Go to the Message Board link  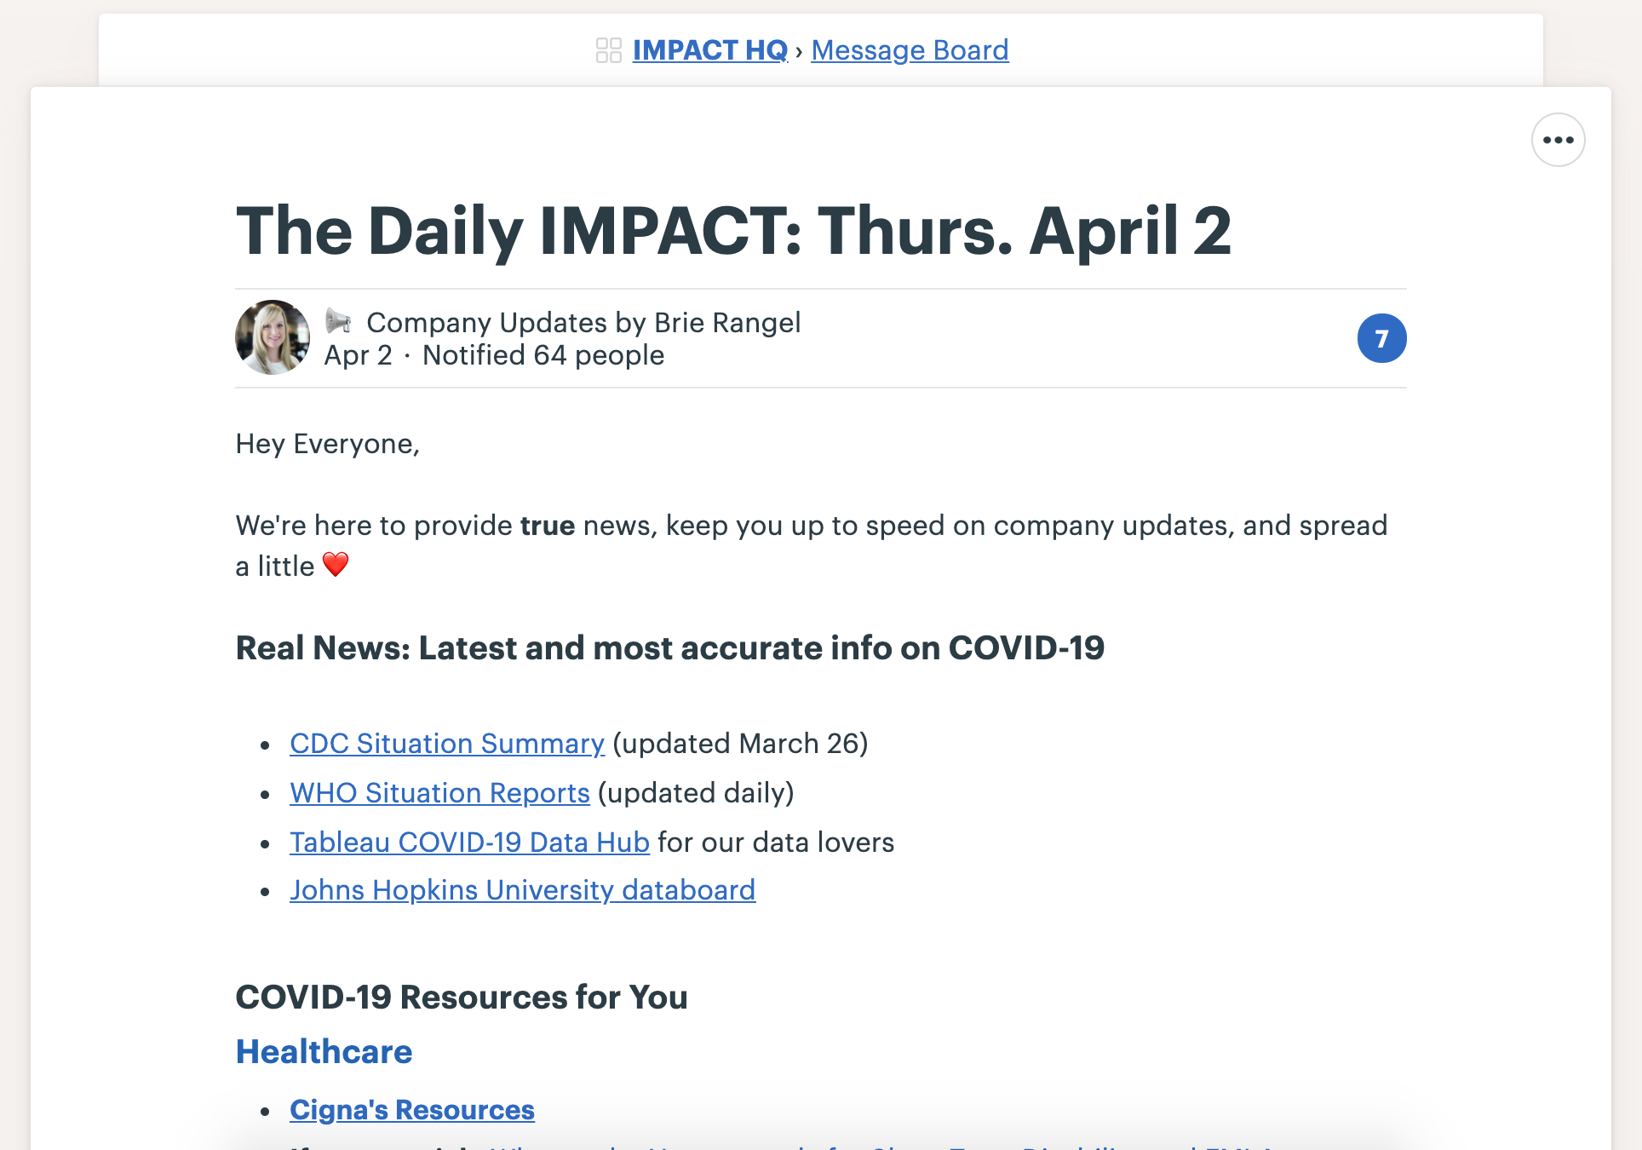click(910, 50)
